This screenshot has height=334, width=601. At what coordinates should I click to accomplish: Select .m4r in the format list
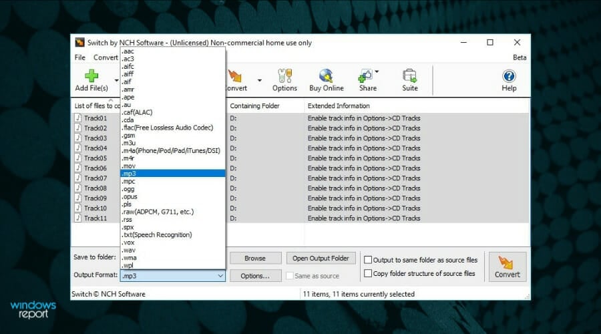(173, 158)
